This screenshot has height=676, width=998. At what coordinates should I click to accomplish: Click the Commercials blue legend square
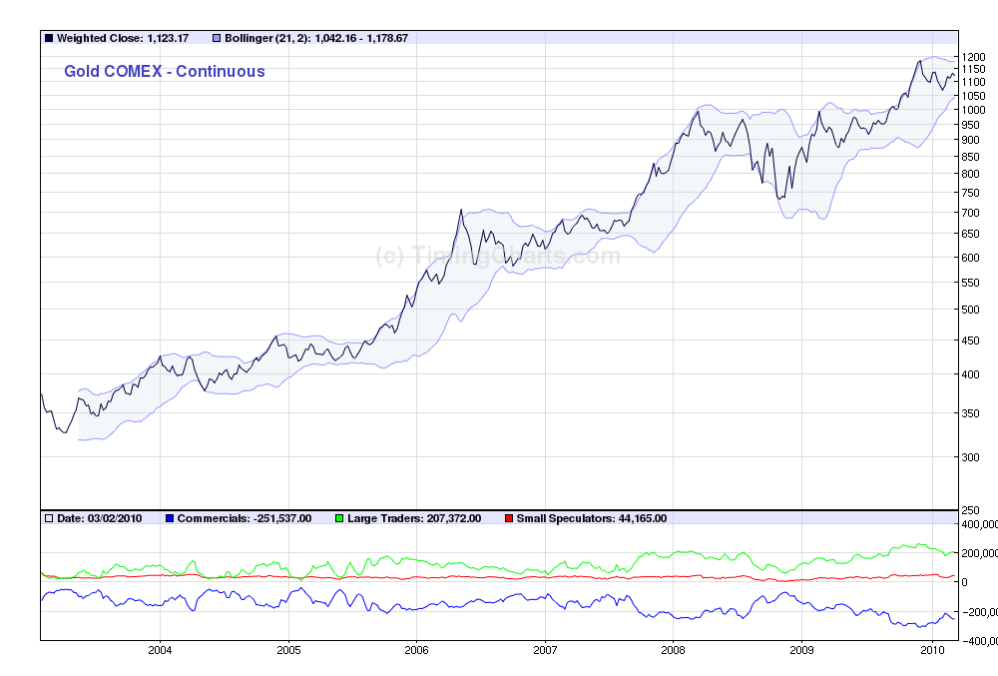click(170, 519)
